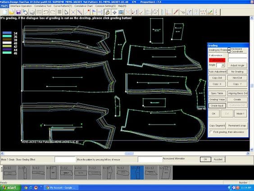Click the Mode 1 button

click(x=240, y=113)
